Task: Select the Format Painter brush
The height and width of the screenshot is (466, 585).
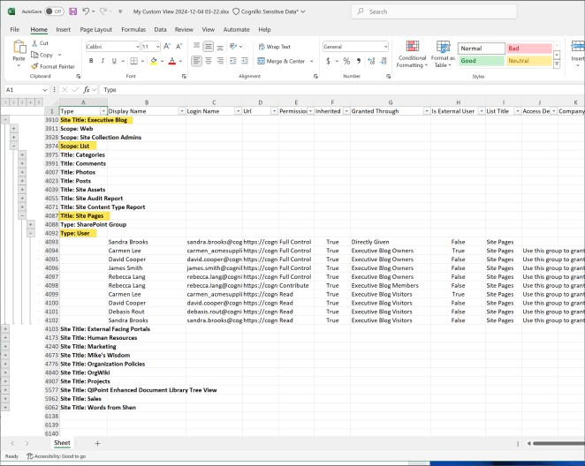Action: pyautogui.click(x=34, y=66)
